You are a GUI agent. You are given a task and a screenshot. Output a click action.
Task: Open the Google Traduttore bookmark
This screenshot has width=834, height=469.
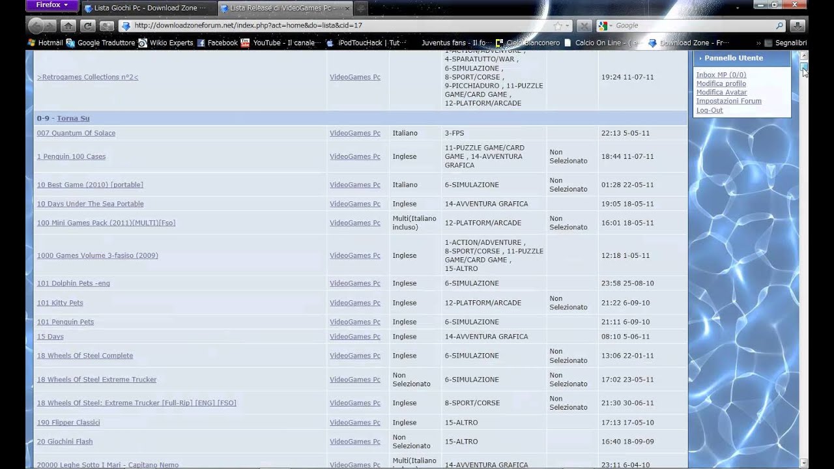pyautogui.click(x=101, y=43)
